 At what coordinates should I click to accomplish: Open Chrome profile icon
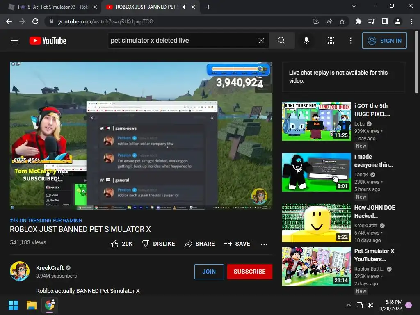(398, 21)
